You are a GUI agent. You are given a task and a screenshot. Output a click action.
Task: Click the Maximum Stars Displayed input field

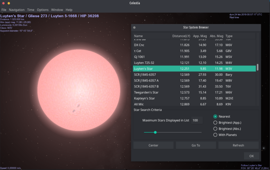(x=197, y=121)
